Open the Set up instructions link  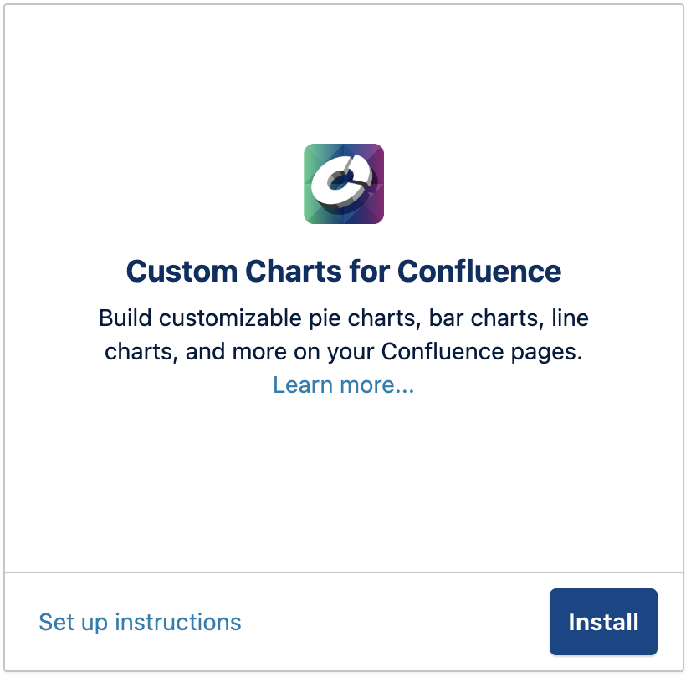coord(140,622)
